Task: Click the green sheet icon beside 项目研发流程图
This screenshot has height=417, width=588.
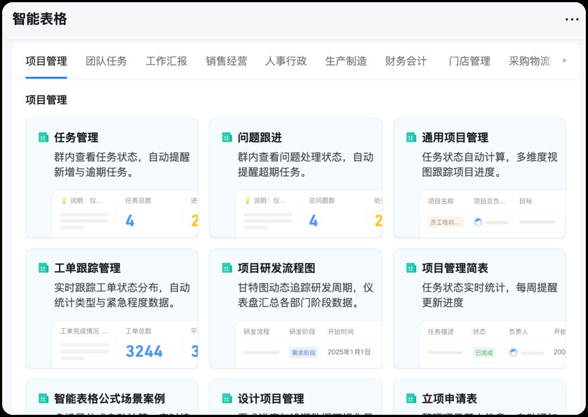Action: (227, 268)
